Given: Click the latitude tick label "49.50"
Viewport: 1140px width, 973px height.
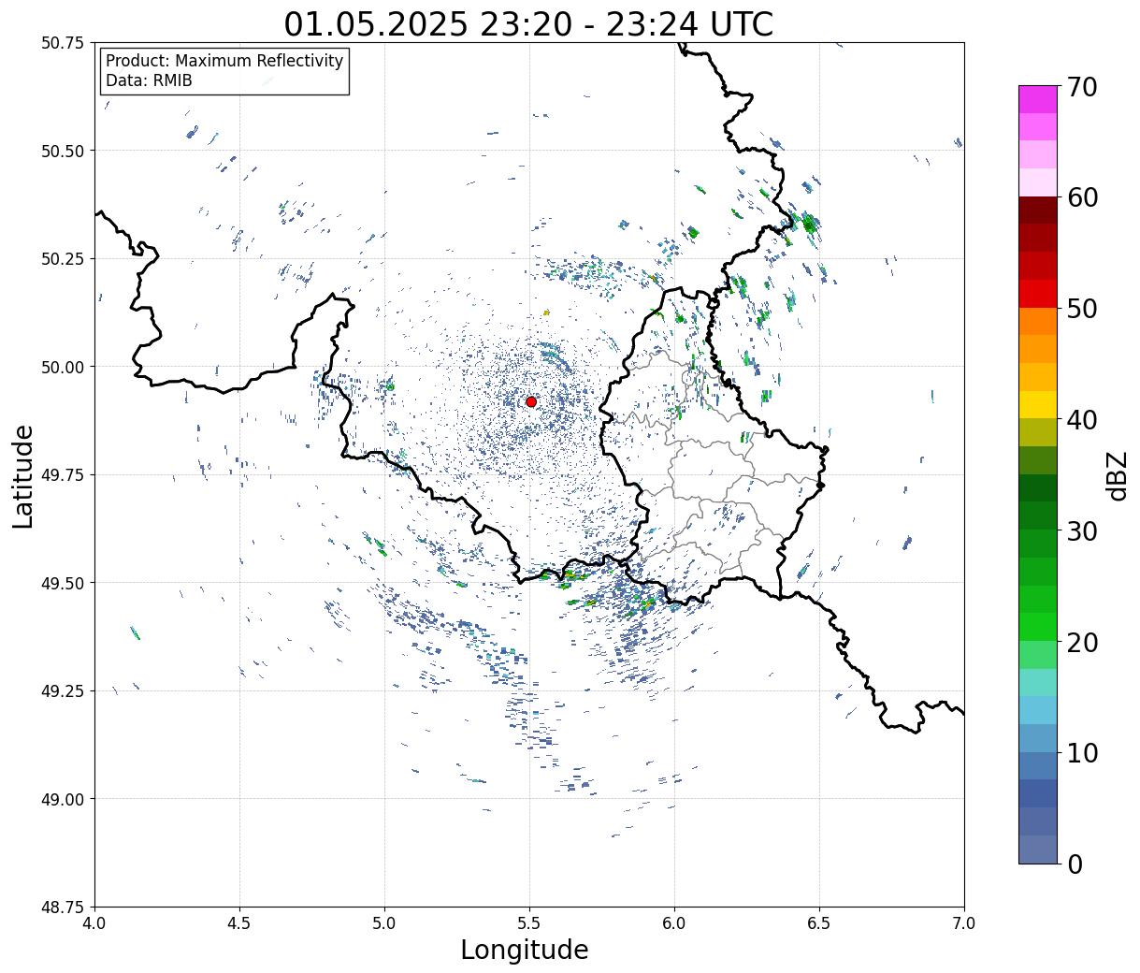Looking at the screenshot, I should pos(63,583).
